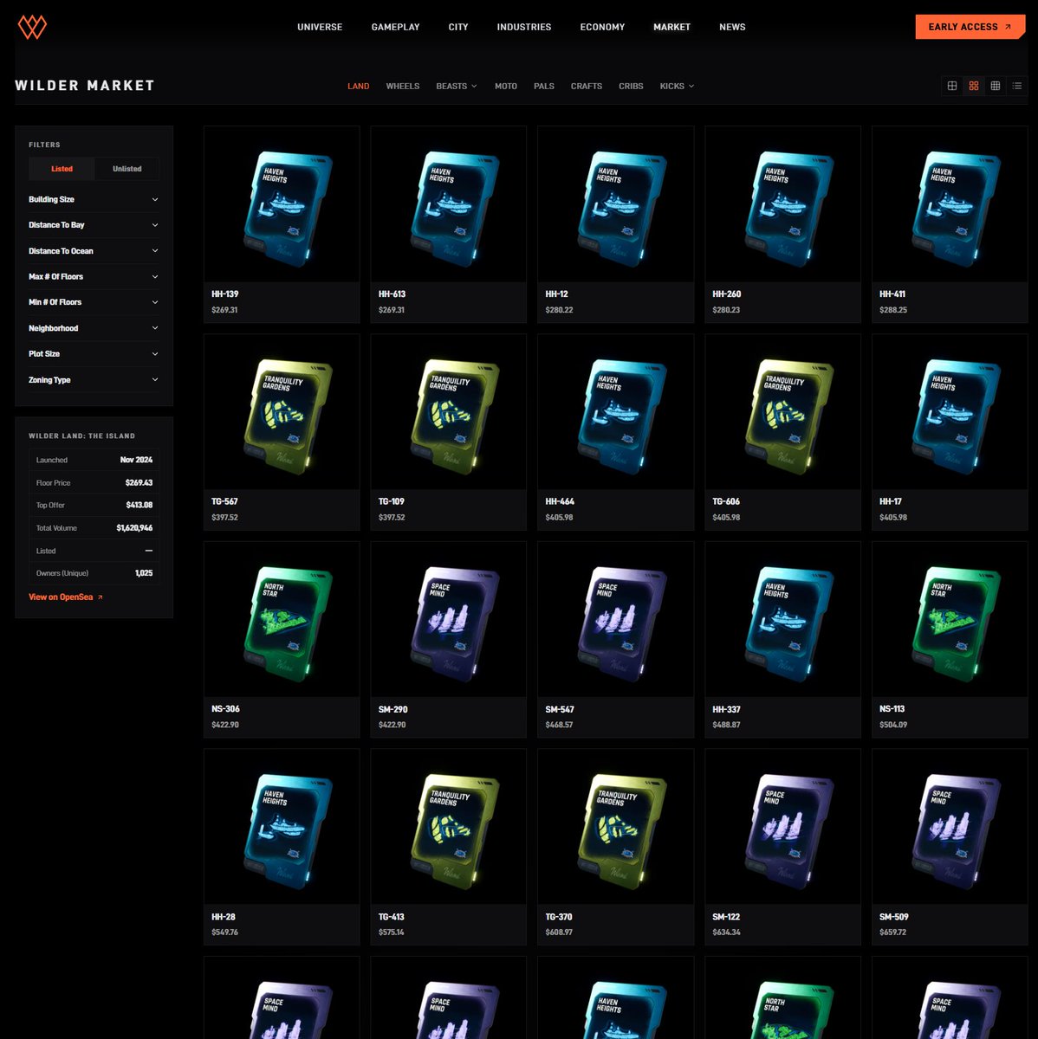
Task: Select the medium grid view icon
Action: (974, 86)
